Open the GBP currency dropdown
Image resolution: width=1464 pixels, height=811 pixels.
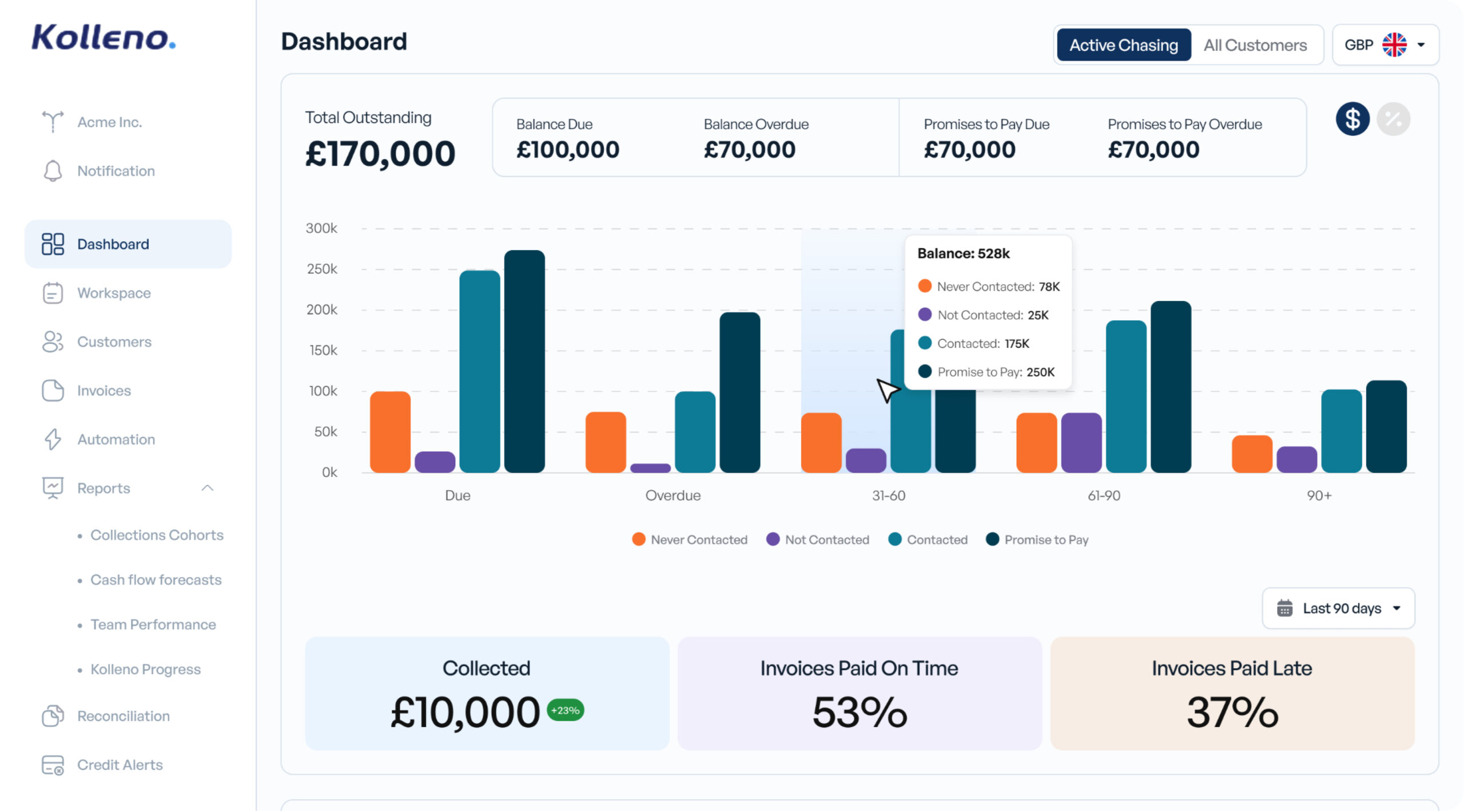[1385, 44]
